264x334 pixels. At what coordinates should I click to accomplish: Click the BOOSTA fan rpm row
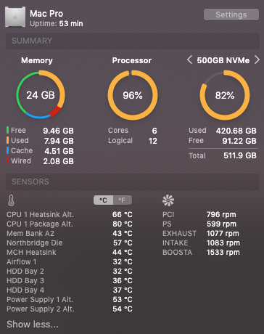point(201,252)
